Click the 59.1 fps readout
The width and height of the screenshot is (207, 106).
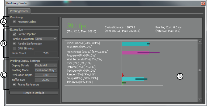click(x=77, y=26)
